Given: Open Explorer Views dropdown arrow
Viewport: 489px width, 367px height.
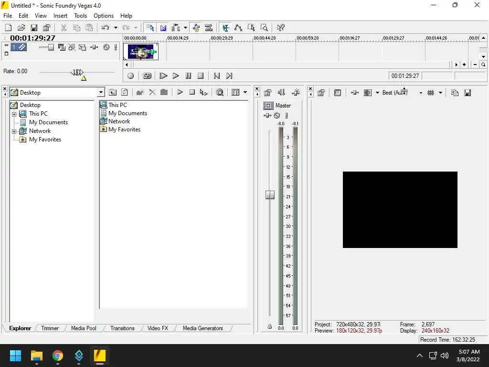Looking at the screenshot, I should (245, 92).
